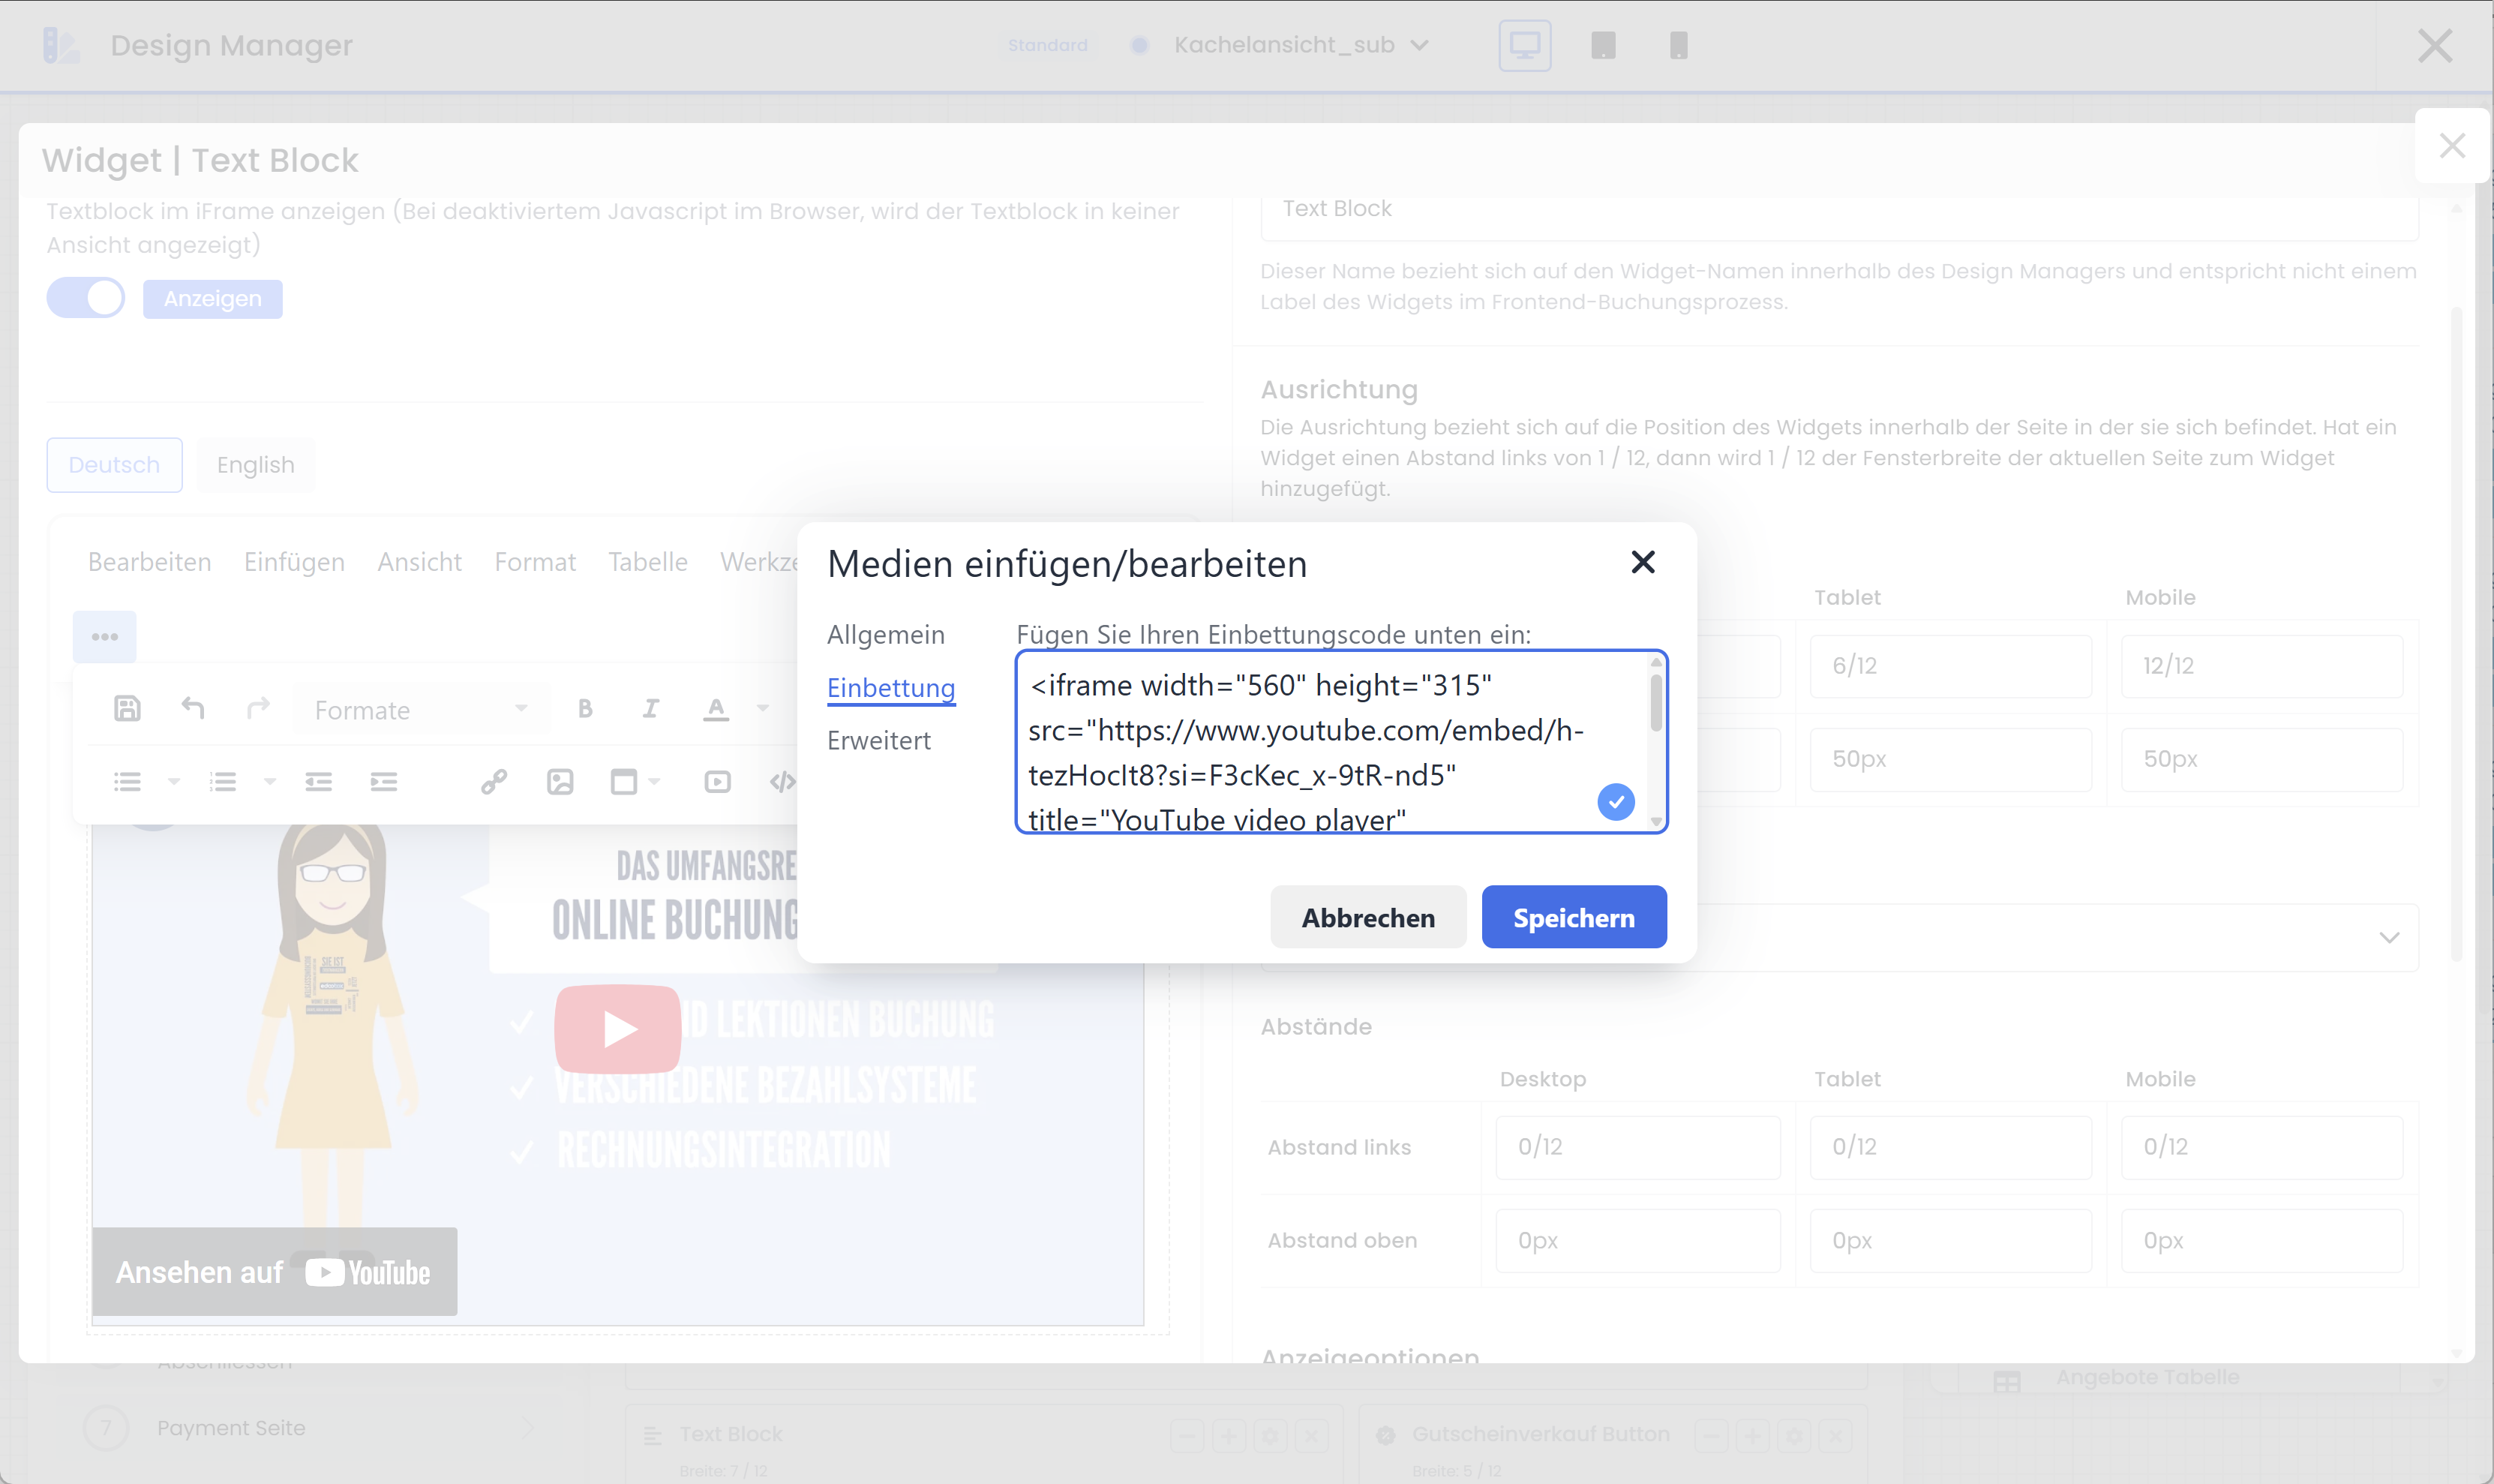Toggle bold formatting in text editor

point(586,709)
